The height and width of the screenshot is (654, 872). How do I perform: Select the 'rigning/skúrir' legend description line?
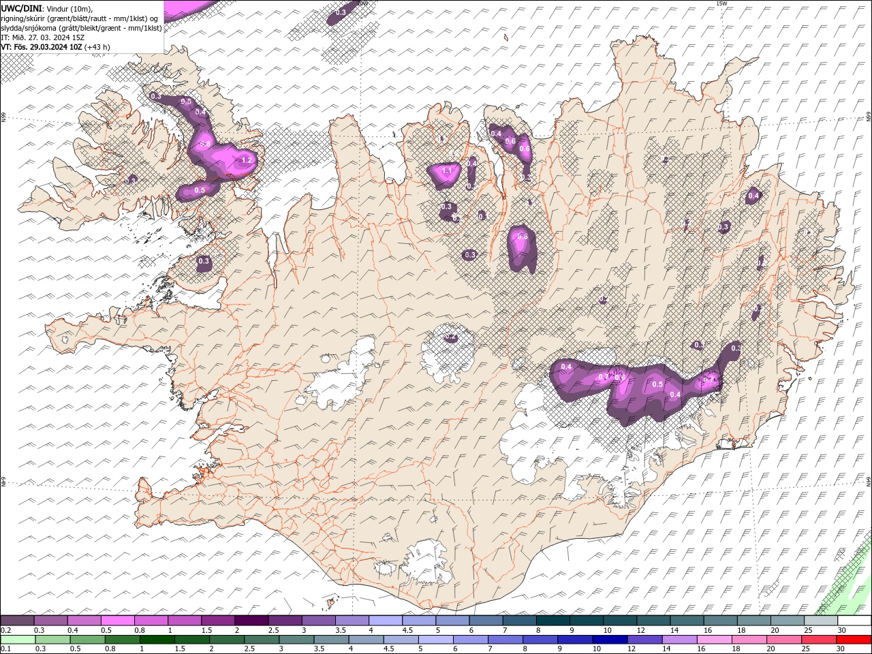point(80,18)
